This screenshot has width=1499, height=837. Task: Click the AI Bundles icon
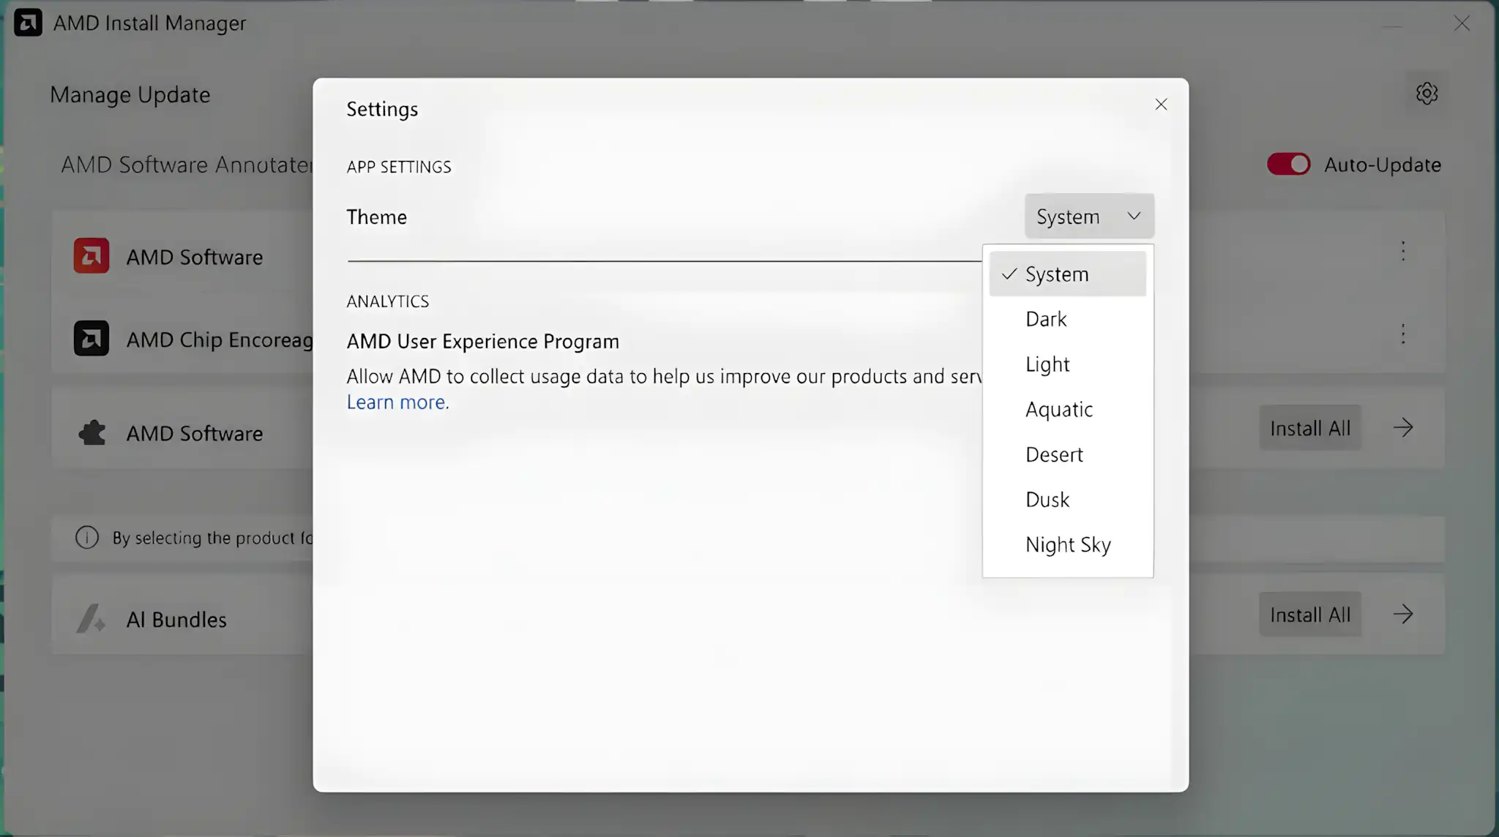click(91, 619)
